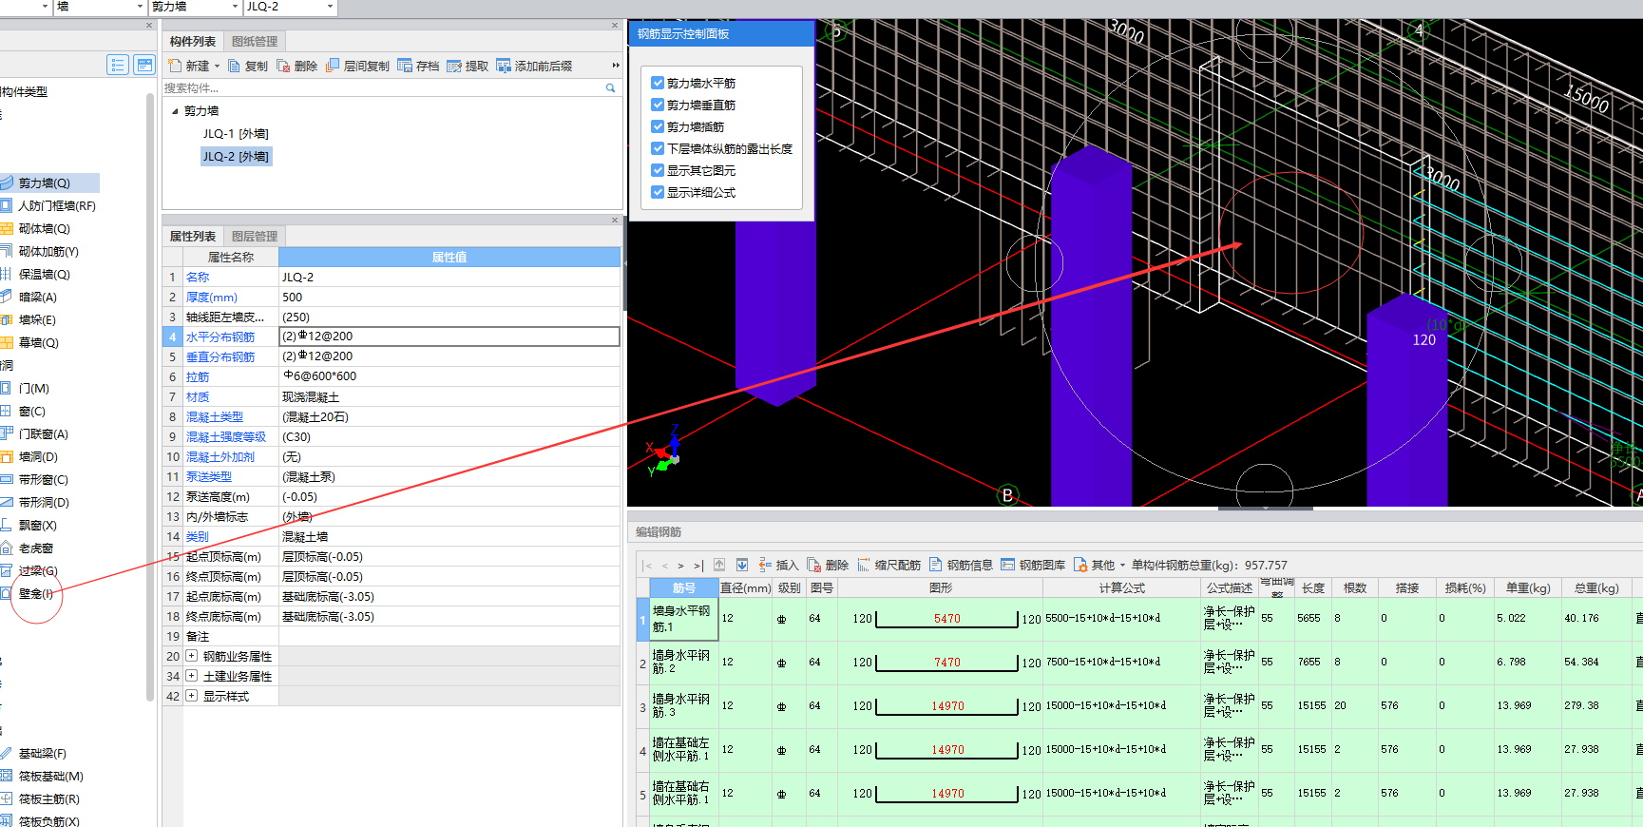Select 壁龛(I) component type
1643x827 pixels.
36,593
